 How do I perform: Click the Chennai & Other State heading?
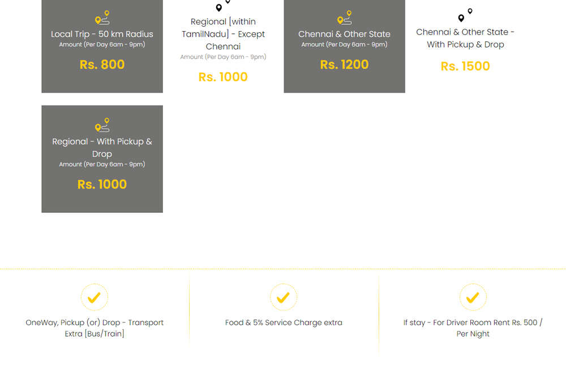pos(344,34)
